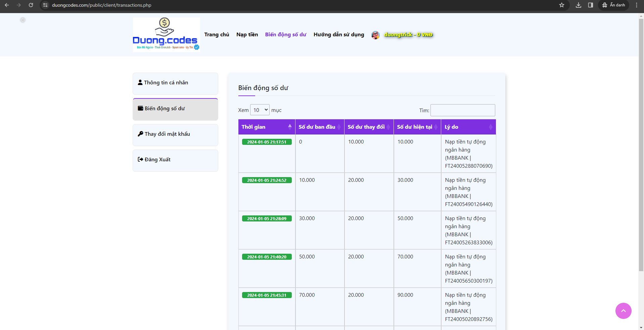Bookmark this page with the star icon
Screen dimensions: 644x330
tap(562, 5)
